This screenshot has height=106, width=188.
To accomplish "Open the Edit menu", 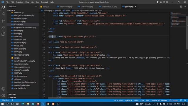I will (12, 2).
